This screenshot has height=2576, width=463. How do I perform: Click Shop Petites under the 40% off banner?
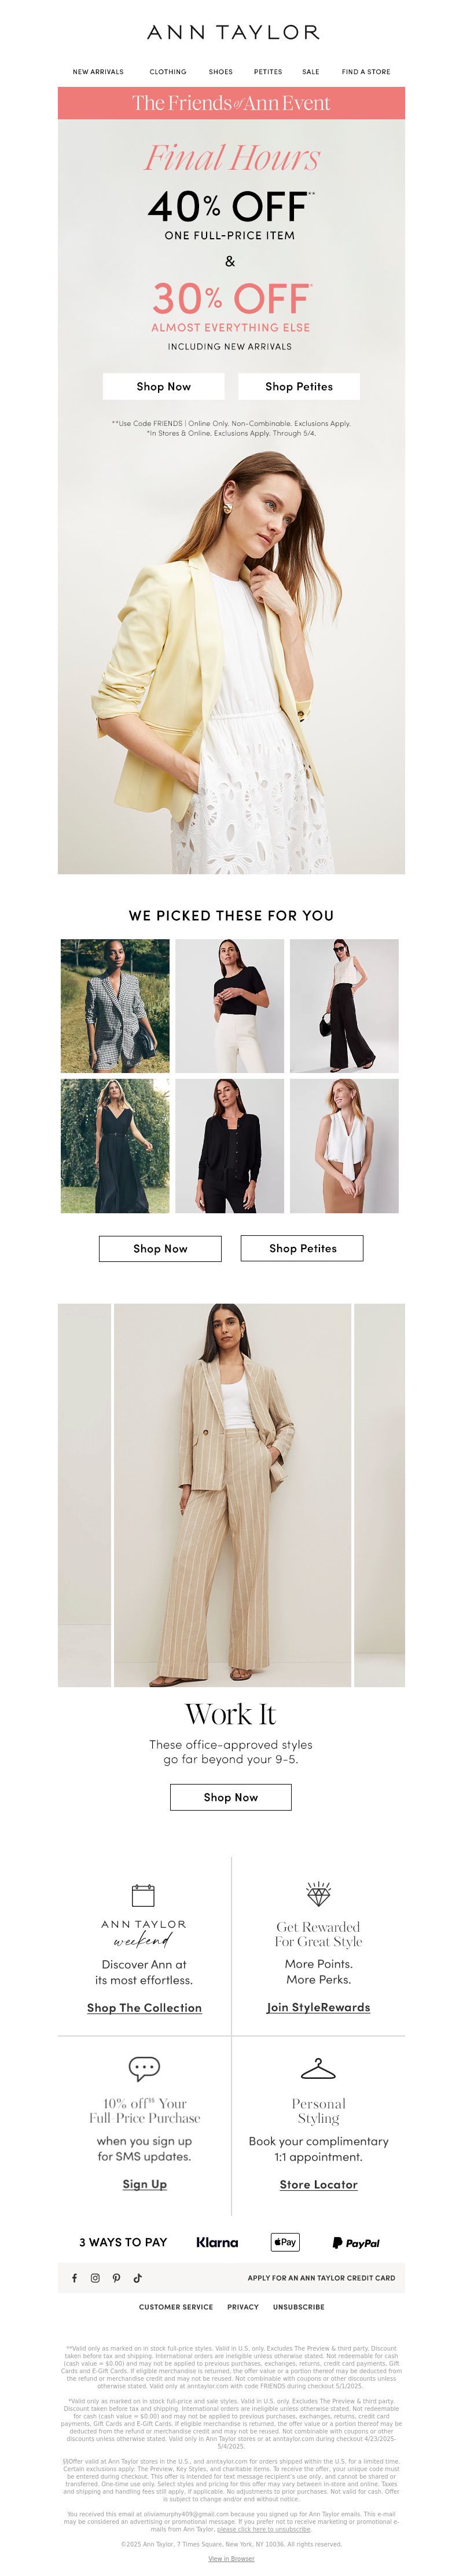[x=299, y=386]
